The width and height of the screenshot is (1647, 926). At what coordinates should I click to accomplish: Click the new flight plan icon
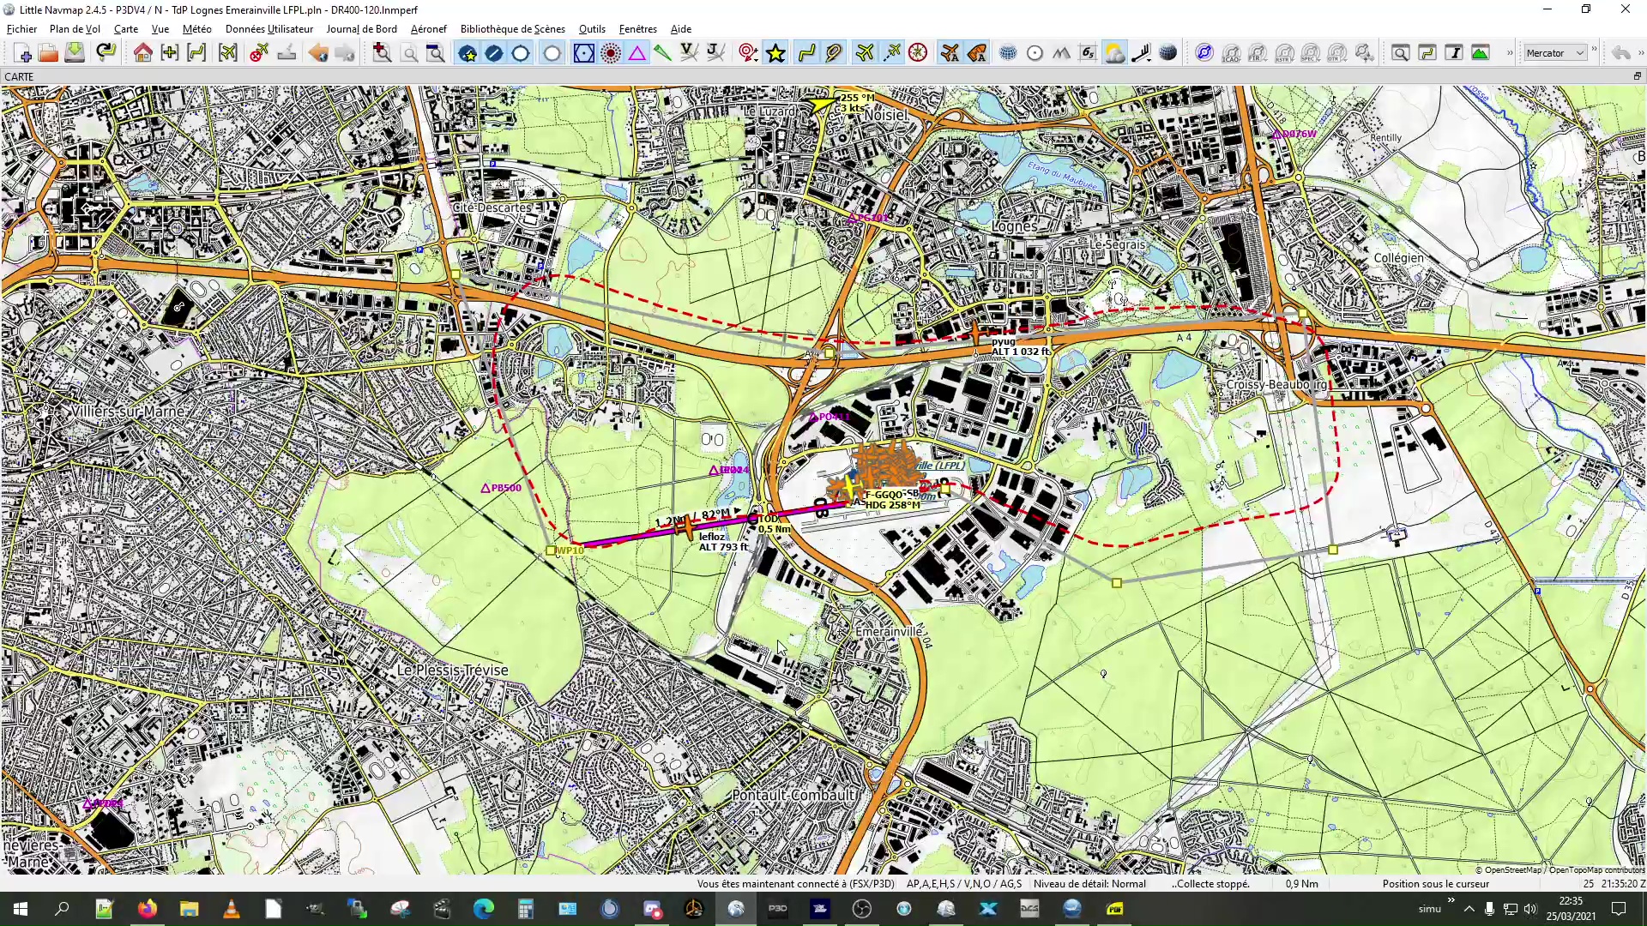(x=22, y=53)
